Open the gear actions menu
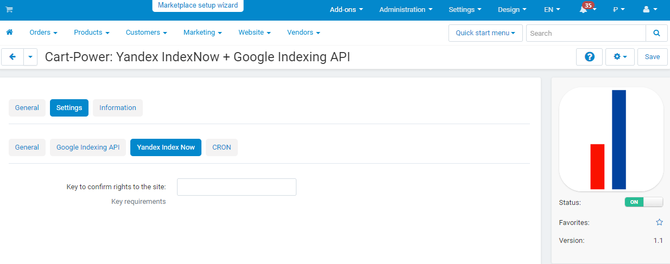 [x=620, y=57]
